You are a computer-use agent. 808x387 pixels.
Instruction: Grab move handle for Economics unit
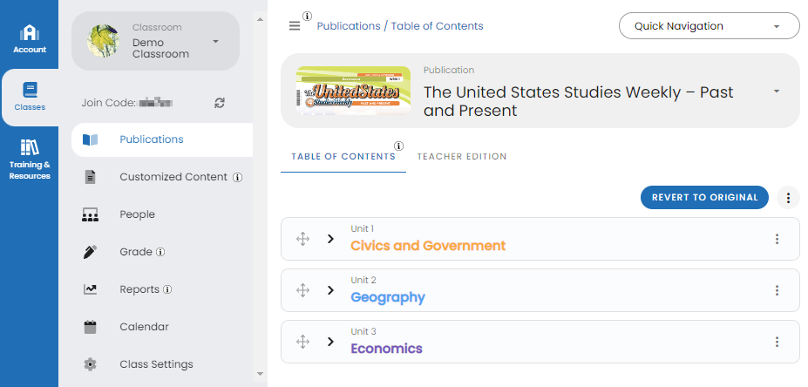click(302, 342)
